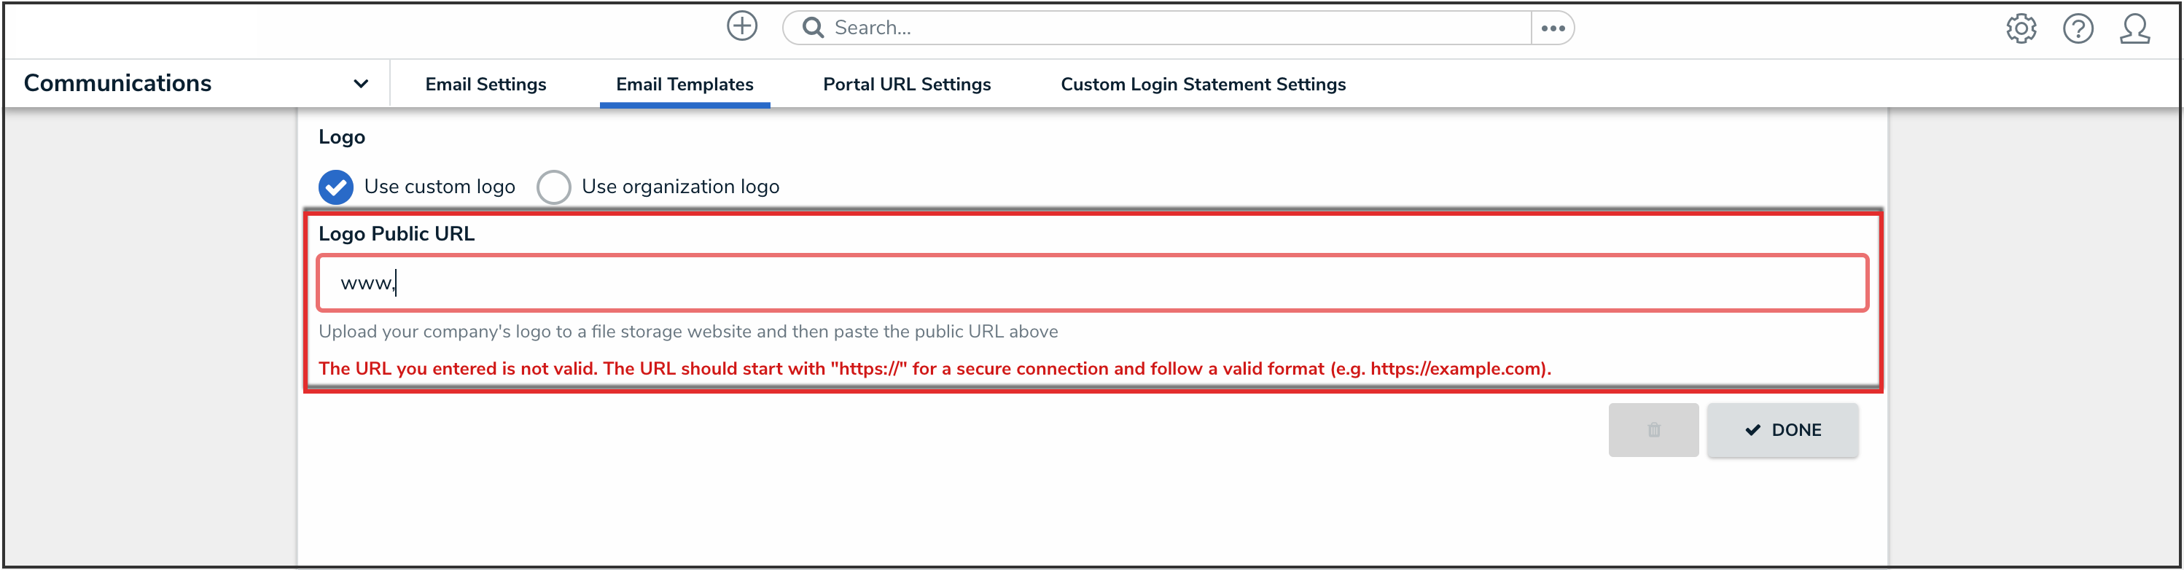This screenshot has width=2184, height=570.
Task: Click the magnifying glass search icon
Action: tap(813, 28)
